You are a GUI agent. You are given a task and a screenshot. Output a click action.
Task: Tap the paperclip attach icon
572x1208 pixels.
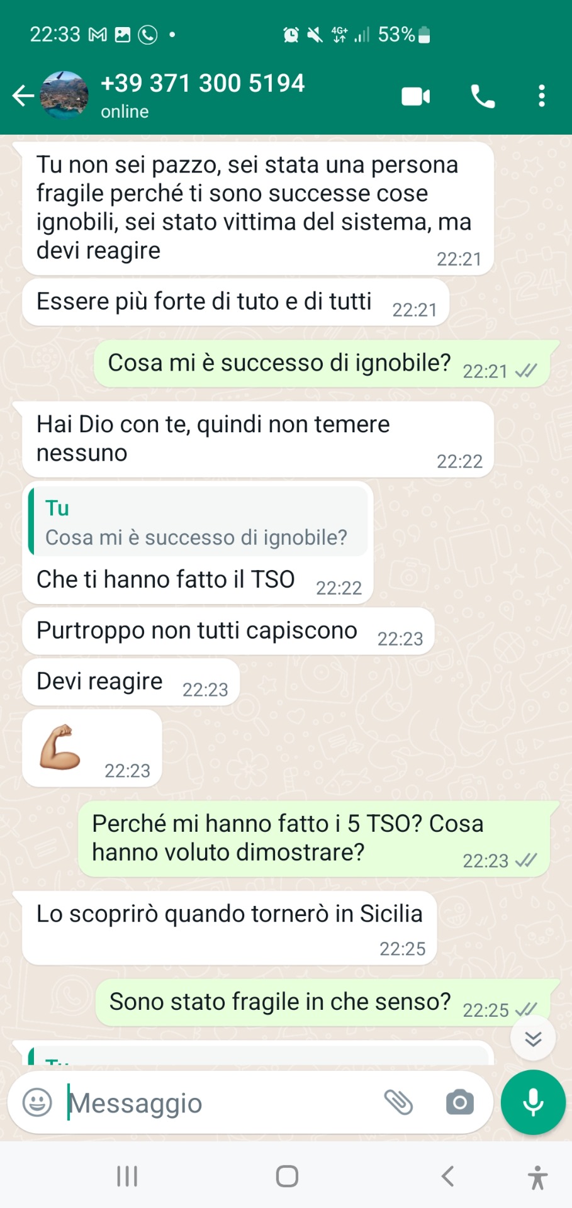398,1102
